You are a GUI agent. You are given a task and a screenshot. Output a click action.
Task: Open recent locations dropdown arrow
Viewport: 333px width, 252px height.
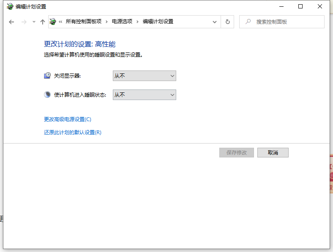point(34,22)
